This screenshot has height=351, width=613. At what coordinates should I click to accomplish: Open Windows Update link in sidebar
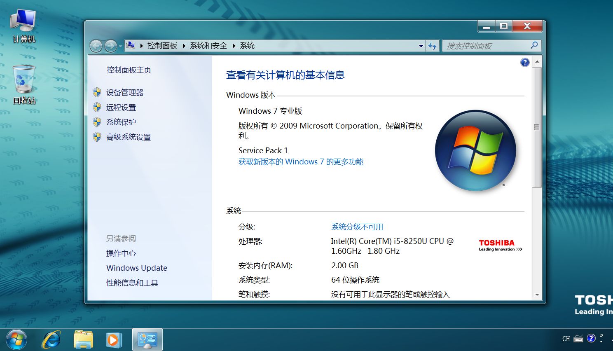137,268
